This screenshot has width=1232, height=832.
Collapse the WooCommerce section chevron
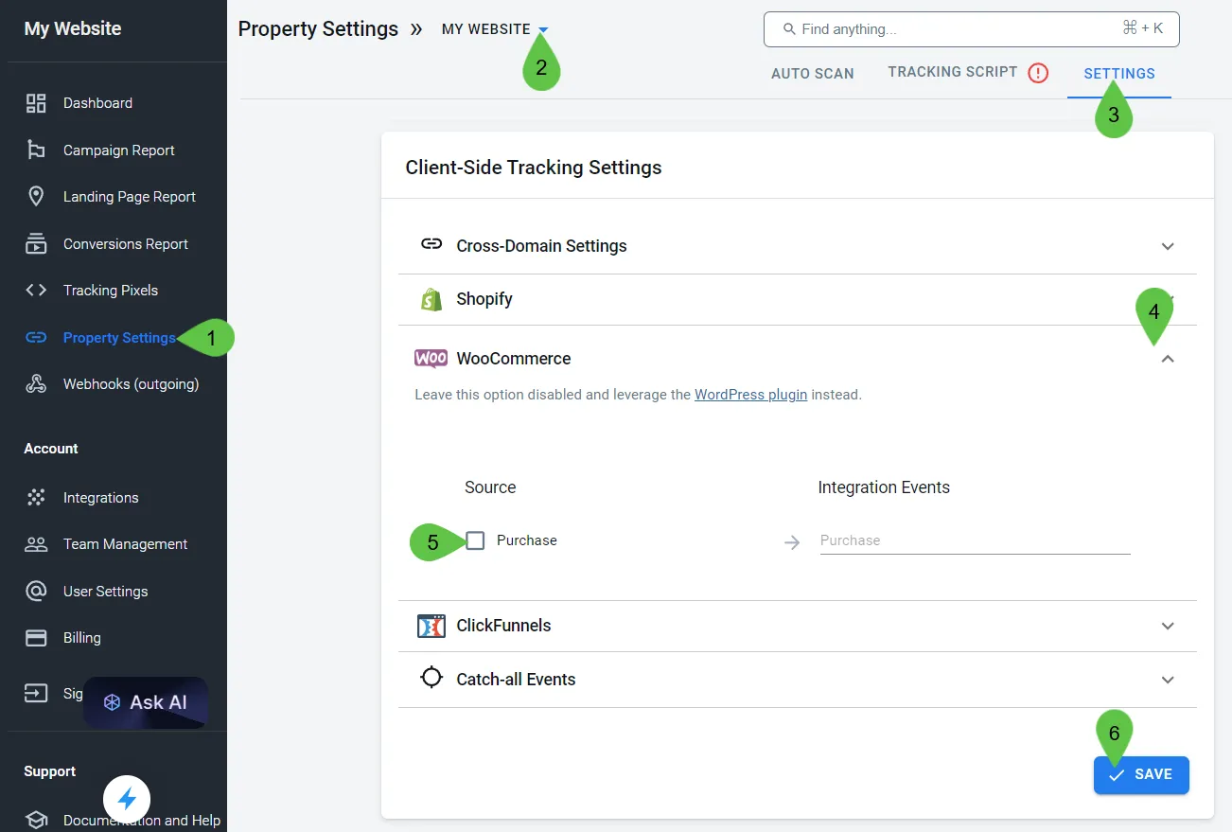[1168, 359]
